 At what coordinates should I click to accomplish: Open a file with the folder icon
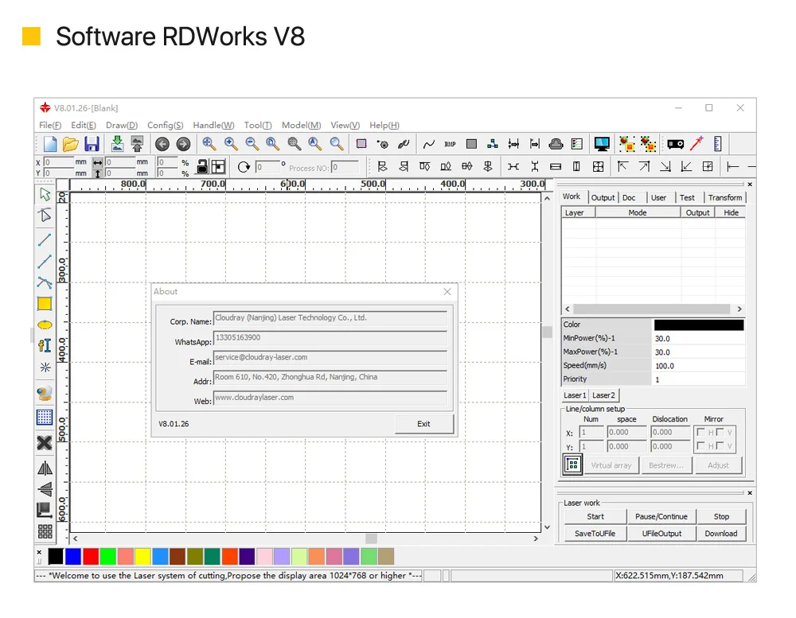tap(71, 144)
